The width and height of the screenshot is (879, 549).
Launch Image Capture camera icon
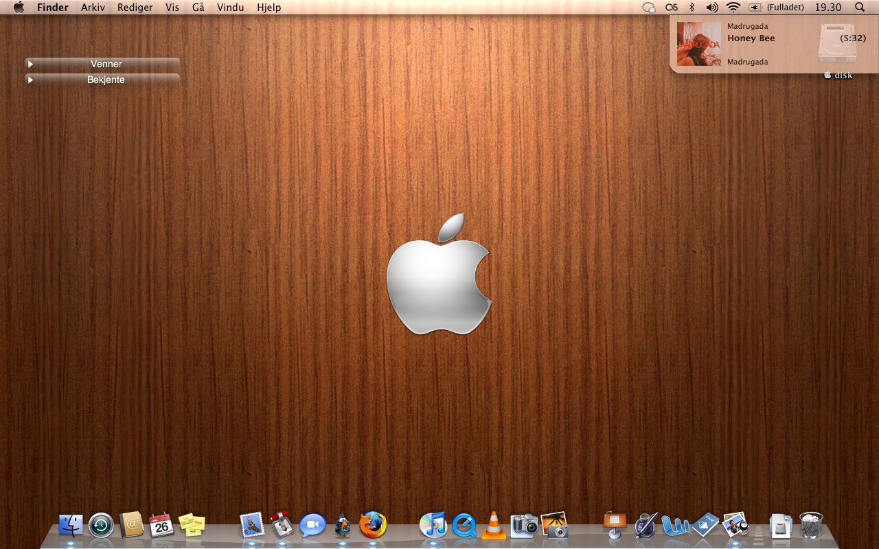click(524, 525)
